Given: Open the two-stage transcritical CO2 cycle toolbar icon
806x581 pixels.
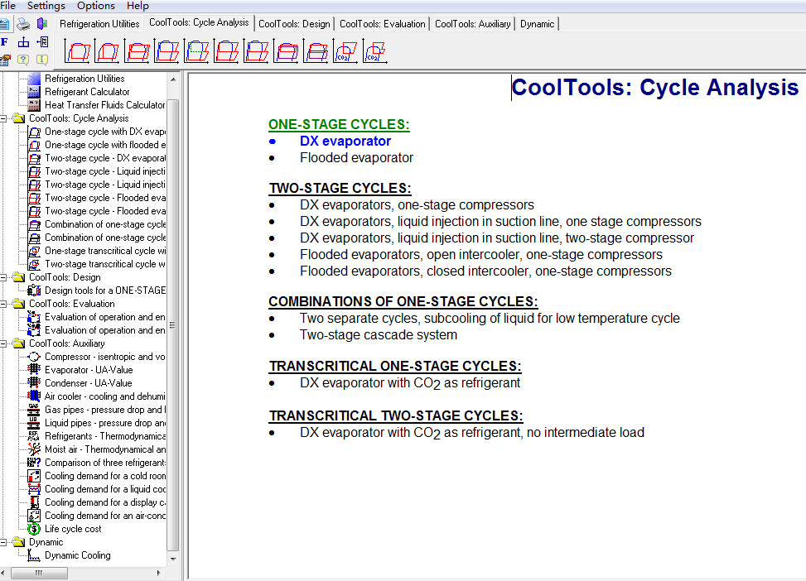Looking at the screenshot, I should 375,51.
